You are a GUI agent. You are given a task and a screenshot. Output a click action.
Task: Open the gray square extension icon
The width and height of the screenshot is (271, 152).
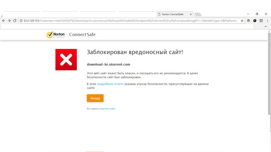pos(261,21)
